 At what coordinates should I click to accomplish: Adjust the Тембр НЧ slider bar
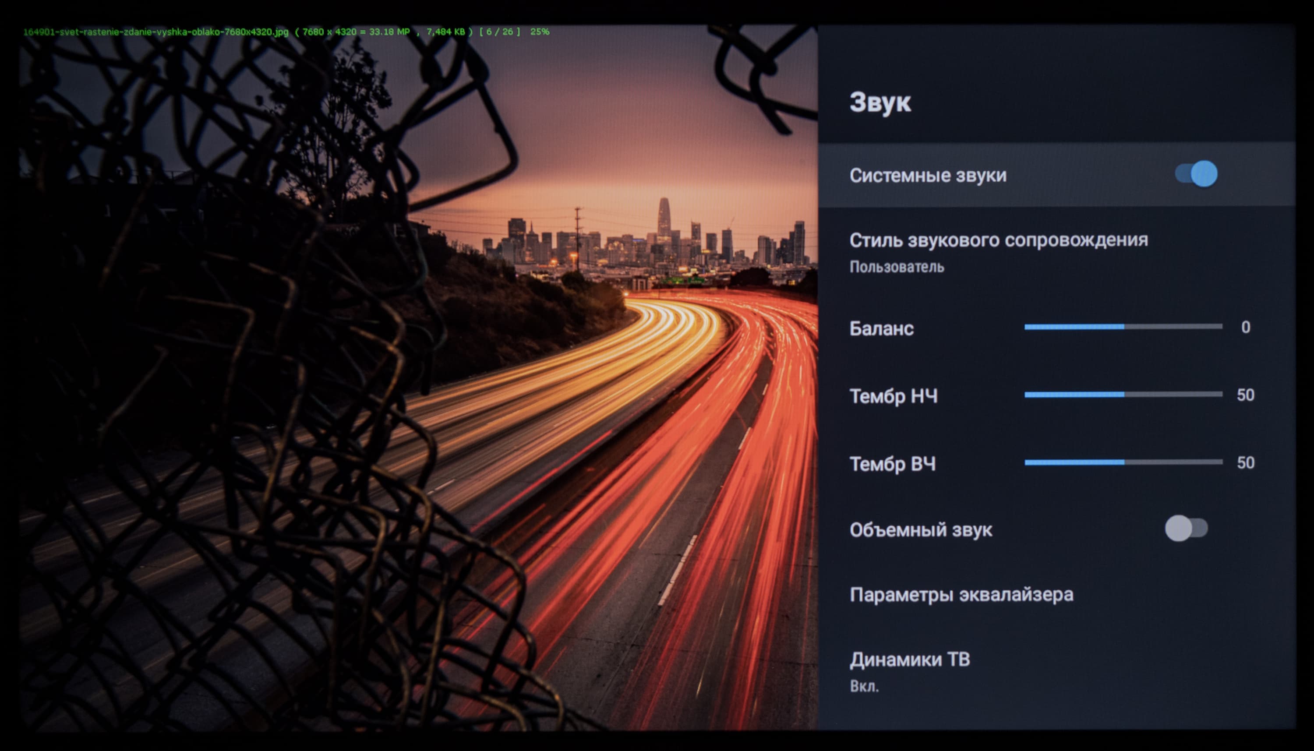pos(1123,395)
